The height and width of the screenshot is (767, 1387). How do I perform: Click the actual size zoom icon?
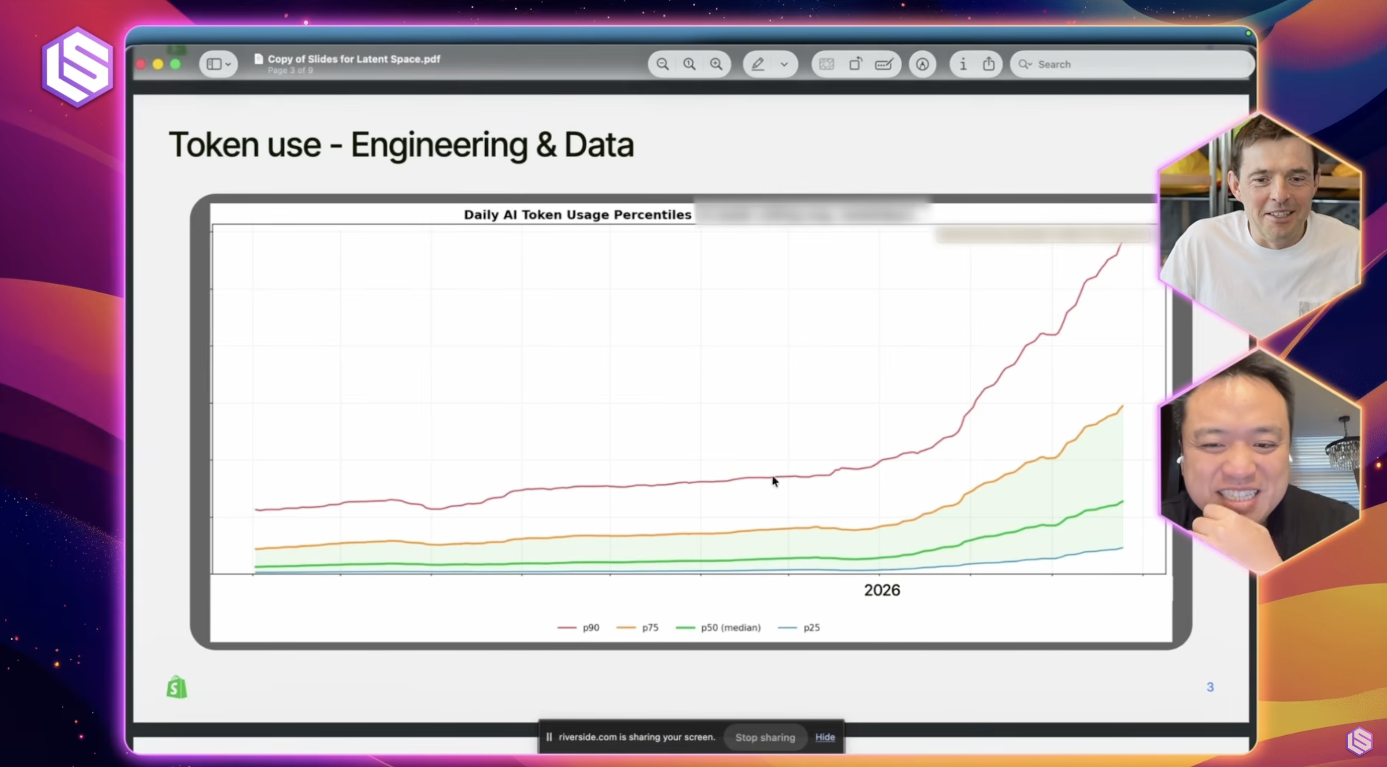(689, 65)
